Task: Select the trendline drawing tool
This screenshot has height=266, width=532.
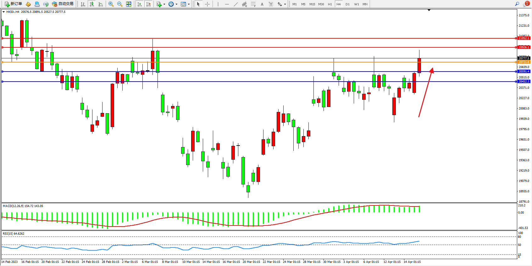Action: [x=236, y=4]
